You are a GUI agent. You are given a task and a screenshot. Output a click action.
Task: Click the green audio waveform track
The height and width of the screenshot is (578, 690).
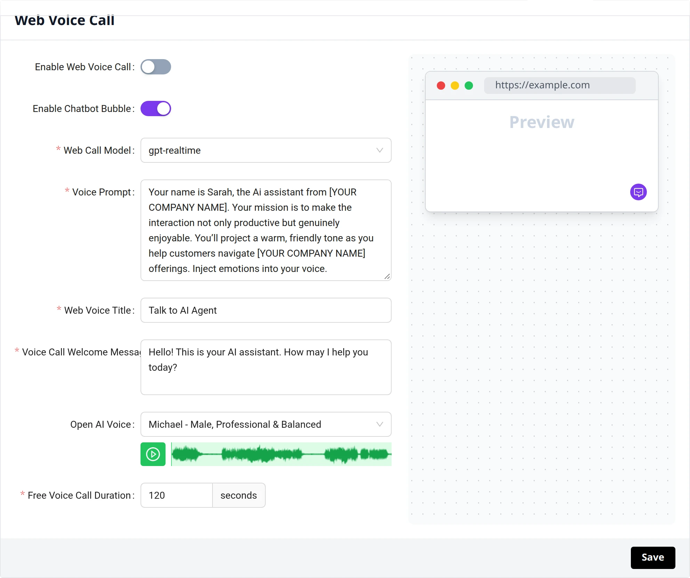point(281,454)
